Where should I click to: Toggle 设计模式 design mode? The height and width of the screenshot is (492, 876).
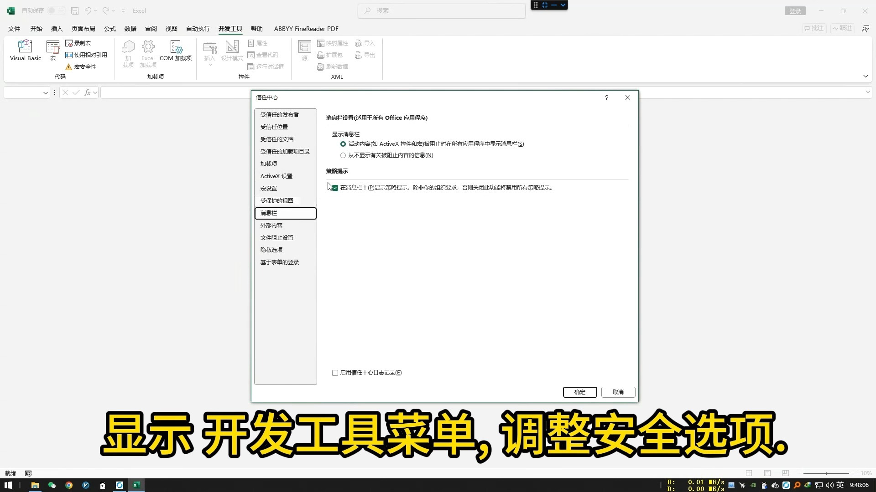[232, 51]
